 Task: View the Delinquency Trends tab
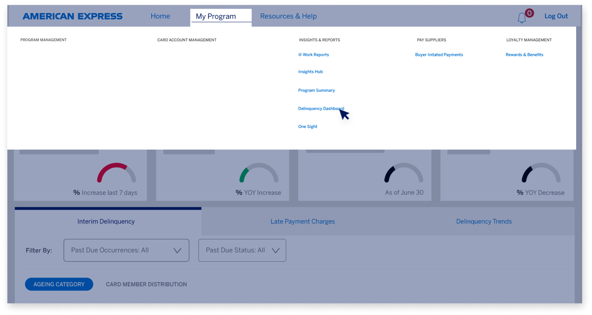pos(484,221)
